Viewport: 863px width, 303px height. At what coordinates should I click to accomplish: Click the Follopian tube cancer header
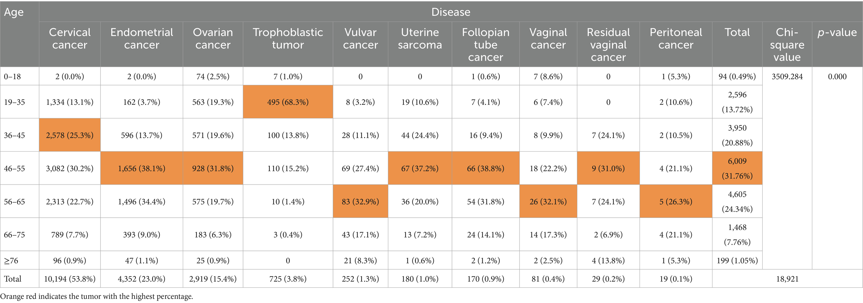pos(485,44)
